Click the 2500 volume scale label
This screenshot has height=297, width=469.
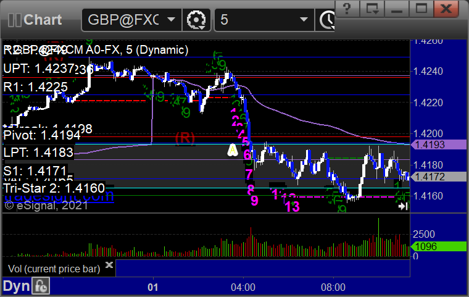[x=424, y=234]
